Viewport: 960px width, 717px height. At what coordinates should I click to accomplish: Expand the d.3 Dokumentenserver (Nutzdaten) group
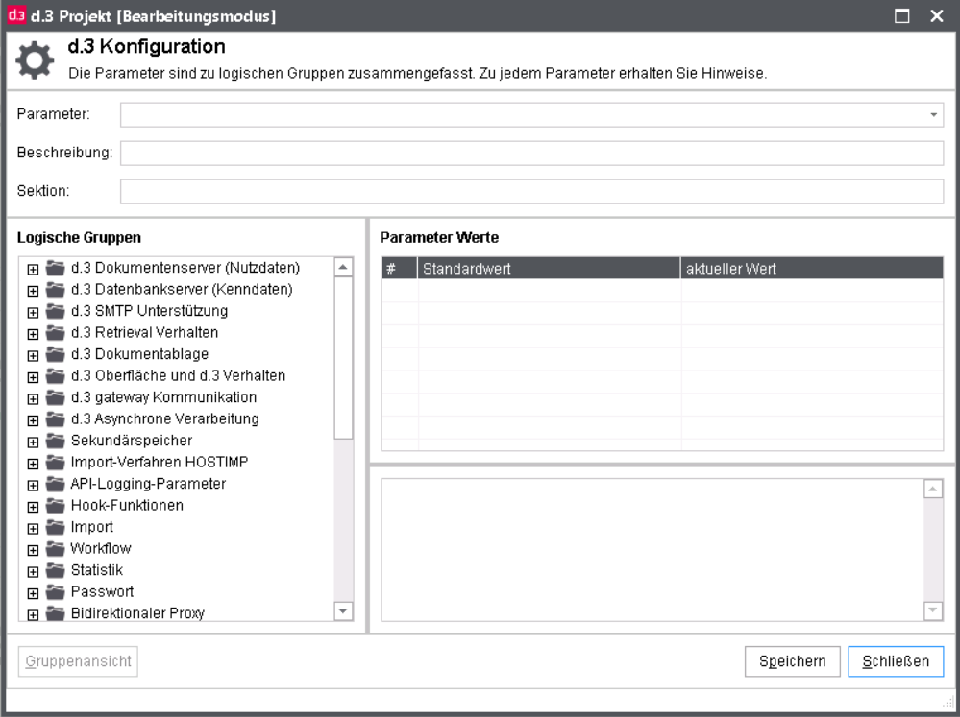coord(33,269)
